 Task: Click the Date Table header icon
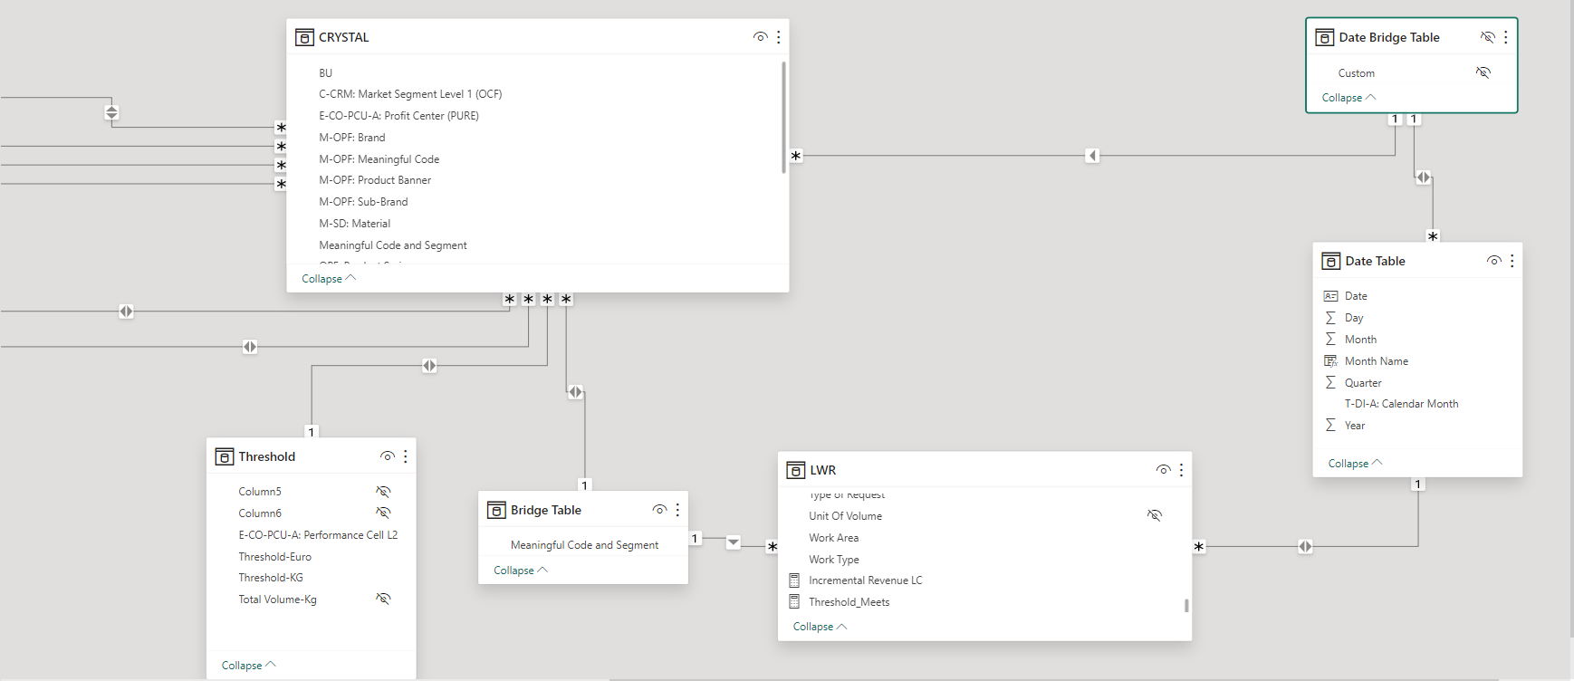pyautogui.click(x=1331, y=261)
